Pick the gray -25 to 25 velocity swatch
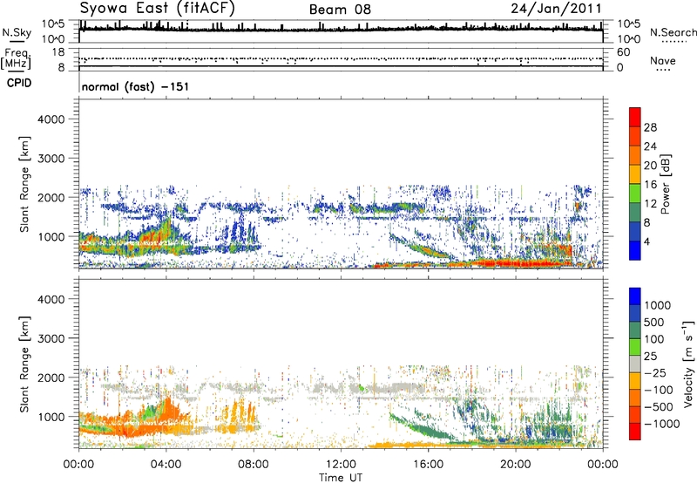This screenshot has width=697, height=483. pyautogui.click(x=635, y=364)
